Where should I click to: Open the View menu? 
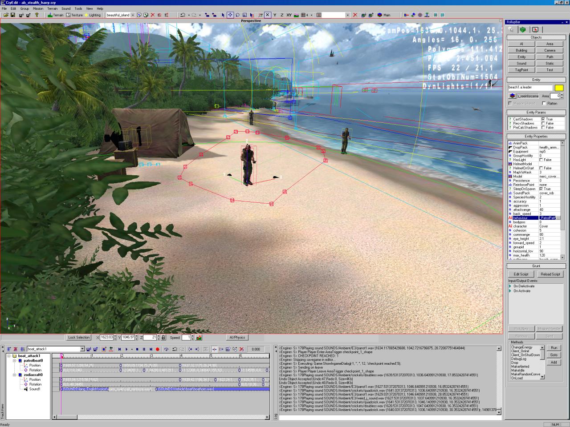(90, 8)
